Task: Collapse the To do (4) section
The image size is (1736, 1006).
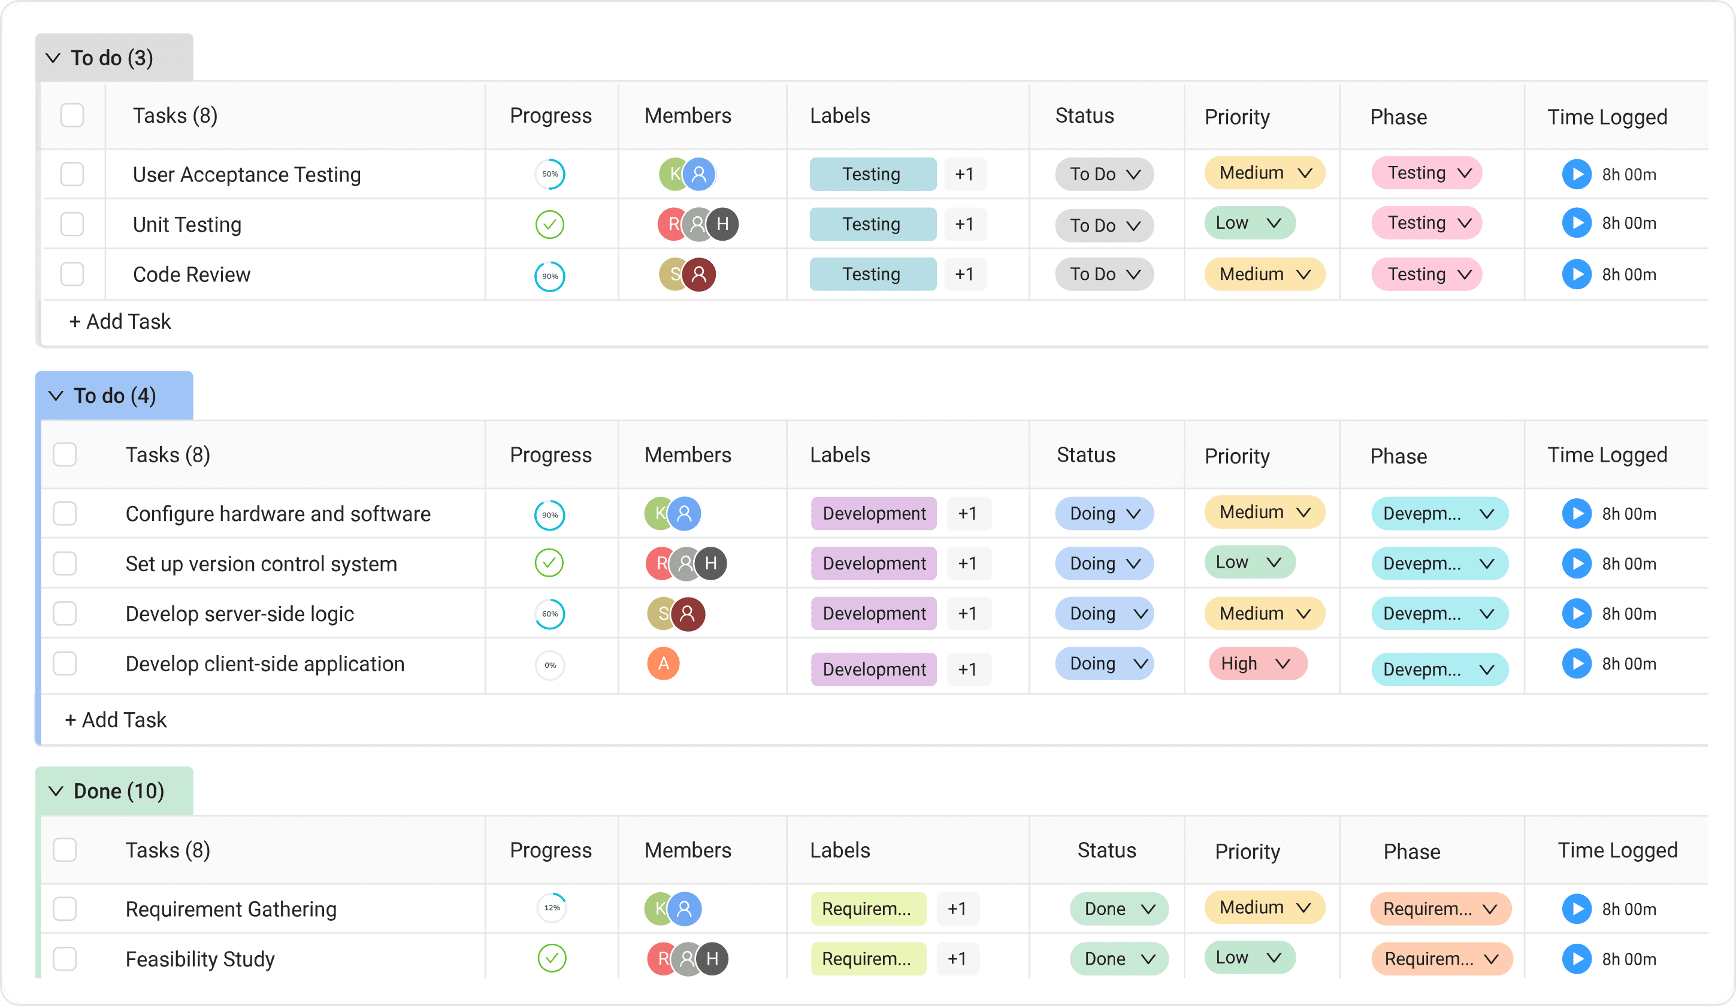Action: pos(55,395)
